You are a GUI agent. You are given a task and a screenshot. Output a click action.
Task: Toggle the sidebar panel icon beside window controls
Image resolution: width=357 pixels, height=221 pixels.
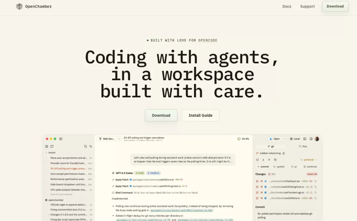click(x=61, y=139)
